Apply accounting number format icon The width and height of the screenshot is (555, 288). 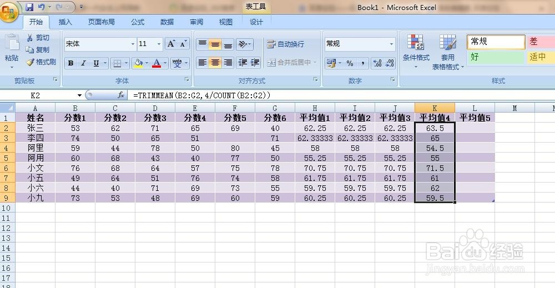tap(331, 63)
